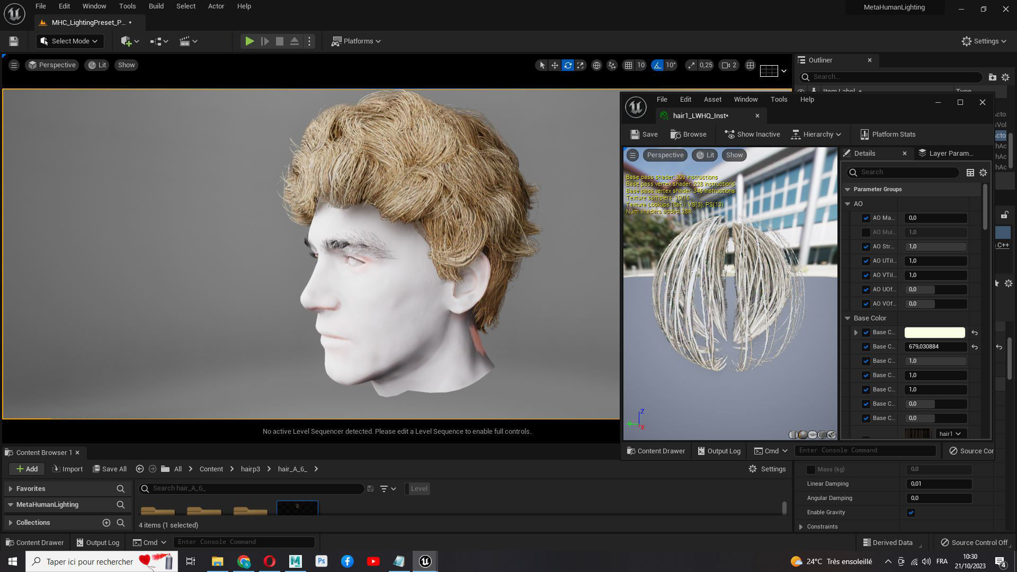Click Save in the material instance editor
1017x572 pixels.
pyautogui.click(x=644, y=135)
